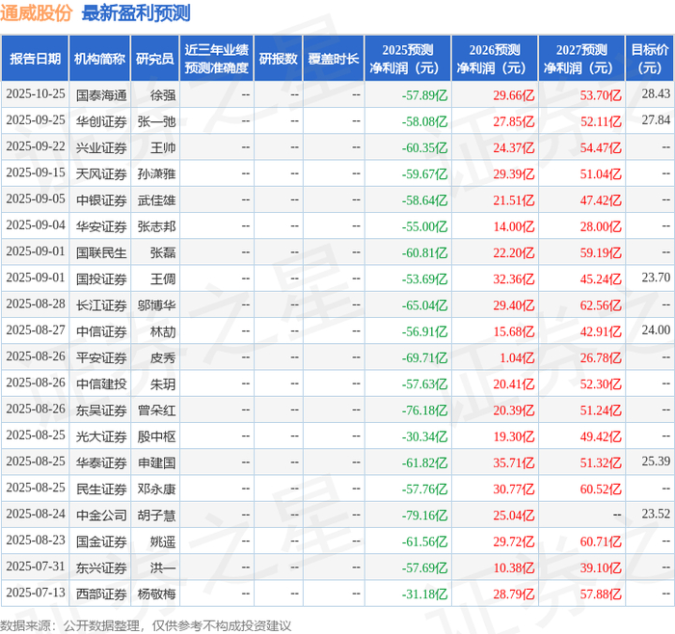This screenshot has height=634, width=675.
Task: Click the 62.56亿 forecast value
Action: [601, 305]
